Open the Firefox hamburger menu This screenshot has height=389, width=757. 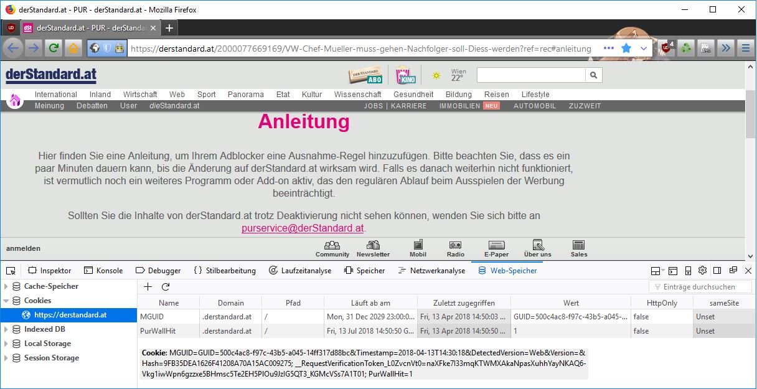[745, 48]
